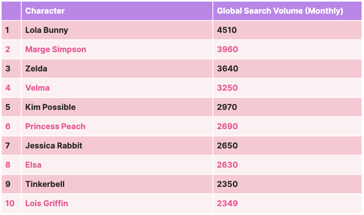Click rank number 1 cell
The height and width of the screenshot is (215, 364).
[11, 30]
